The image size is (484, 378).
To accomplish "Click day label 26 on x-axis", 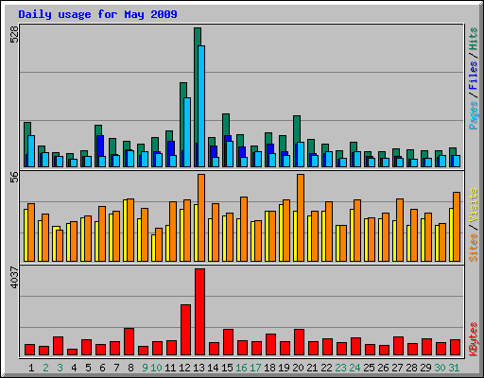I will [383, 368].
